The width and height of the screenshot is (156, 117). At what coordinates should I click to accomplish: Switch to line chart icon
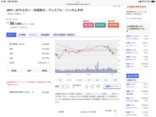(68, 86)
